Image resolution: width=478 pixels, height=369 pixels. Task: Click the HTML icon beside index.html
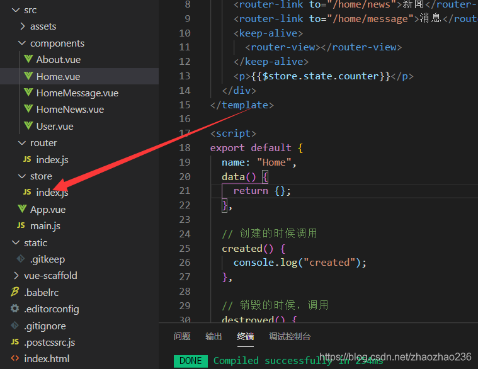pos(15,359)
